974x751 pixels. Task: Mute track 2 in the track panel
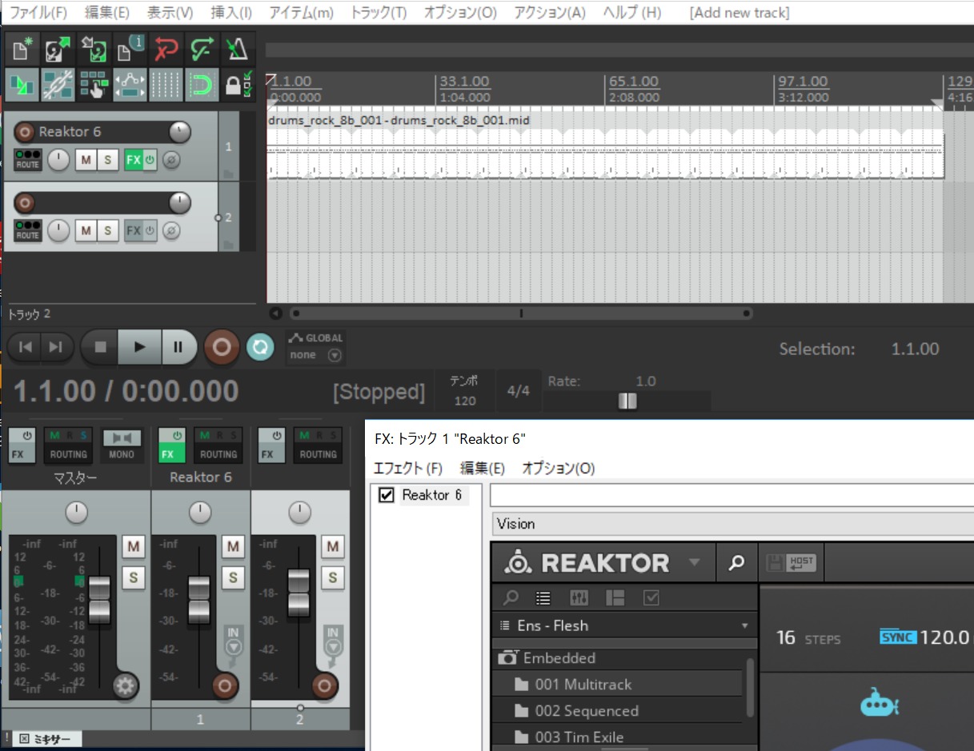86,232
